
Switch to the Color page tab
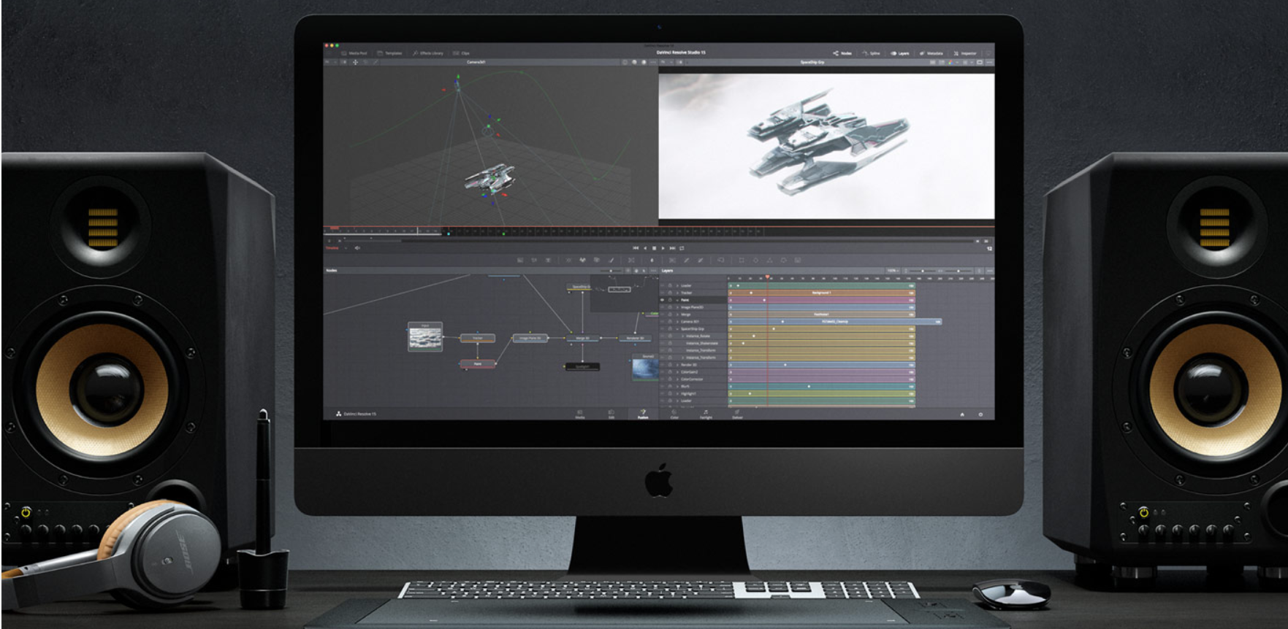[x=674, y=414]
